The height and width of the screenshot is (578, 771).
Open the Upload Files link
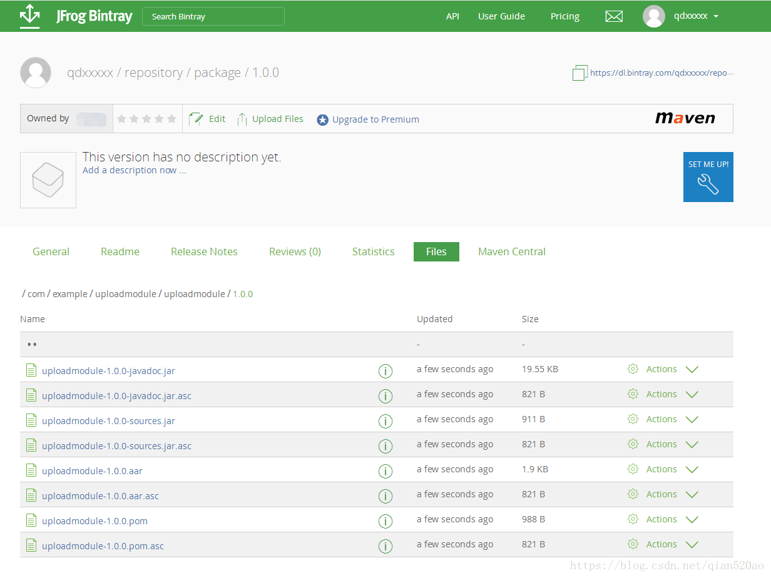[278, 119]
